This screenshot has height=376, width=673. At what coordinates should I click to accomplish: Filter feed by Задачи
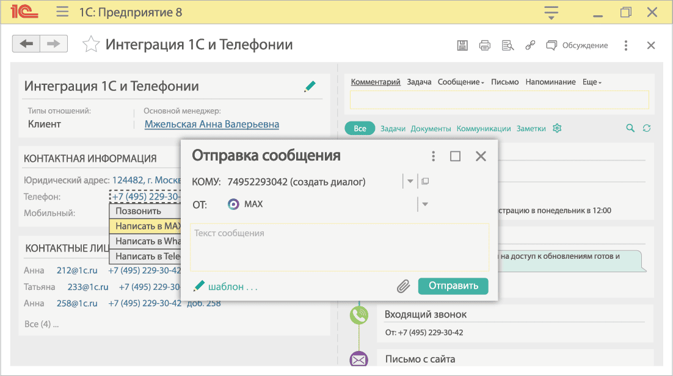point(393,128)
